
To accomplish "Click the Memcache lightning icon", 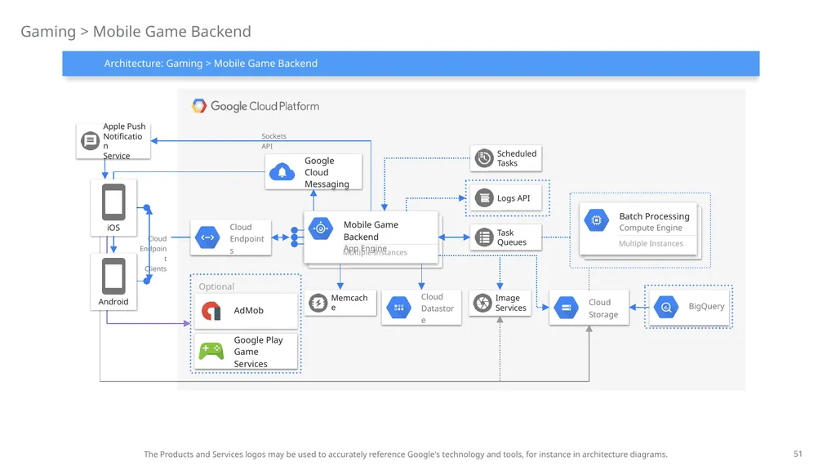I will pyautogui.click(x=318, y=303).
